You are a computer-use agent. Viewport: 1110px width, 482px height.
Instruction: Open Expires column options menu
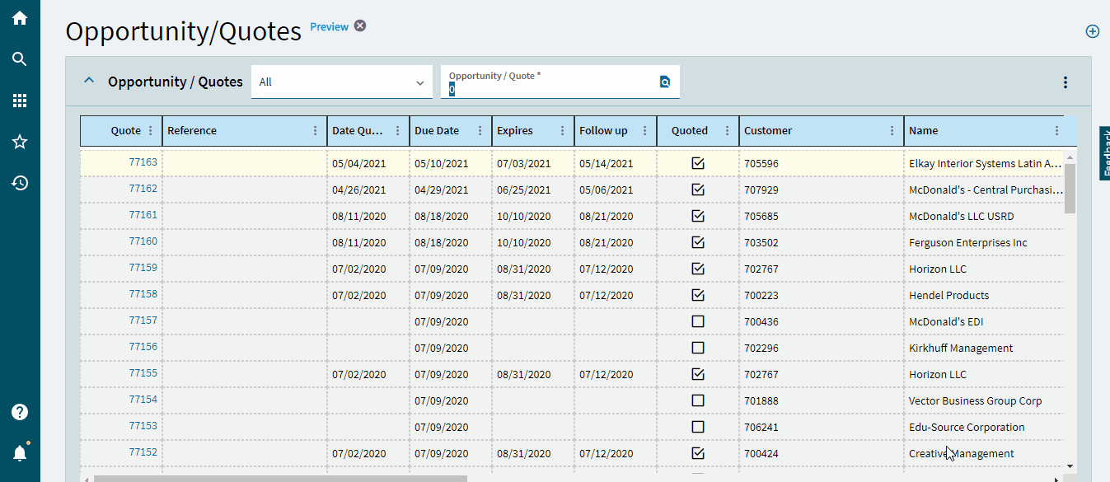pos(562,131)
